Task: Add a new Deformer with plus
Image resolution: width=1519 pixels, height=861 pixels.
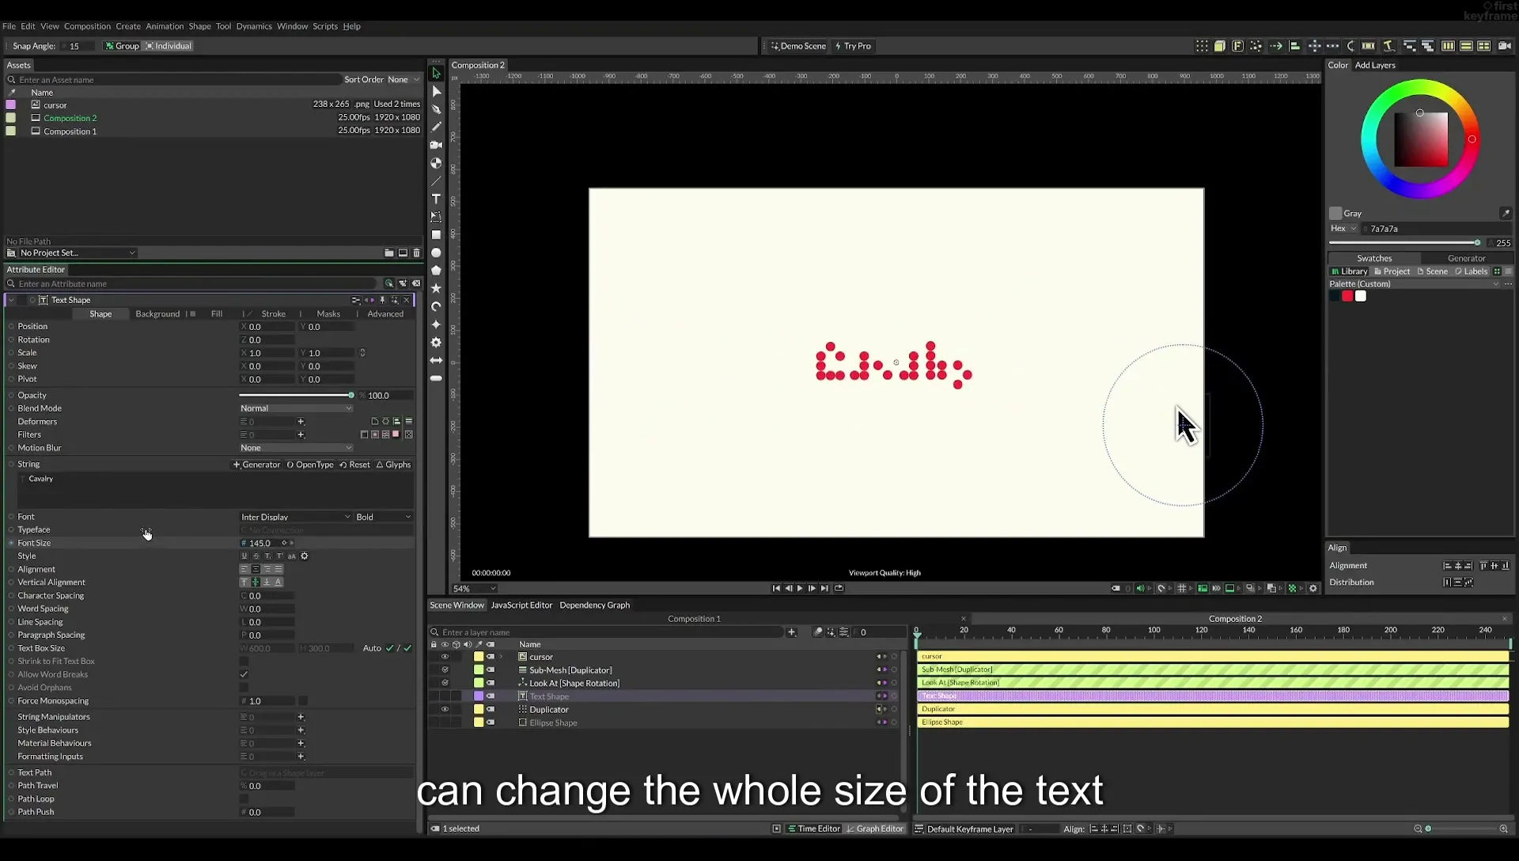Action: (x=301, y=421)
